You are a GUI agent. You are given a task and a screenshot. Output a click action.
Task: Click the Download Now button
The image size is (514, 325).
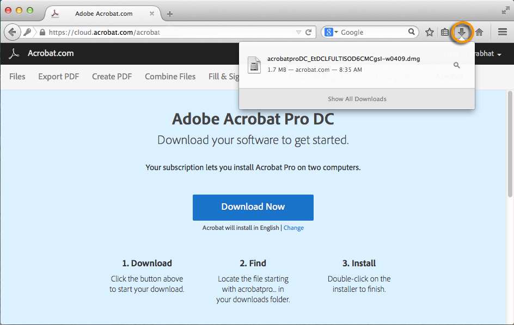253,208
